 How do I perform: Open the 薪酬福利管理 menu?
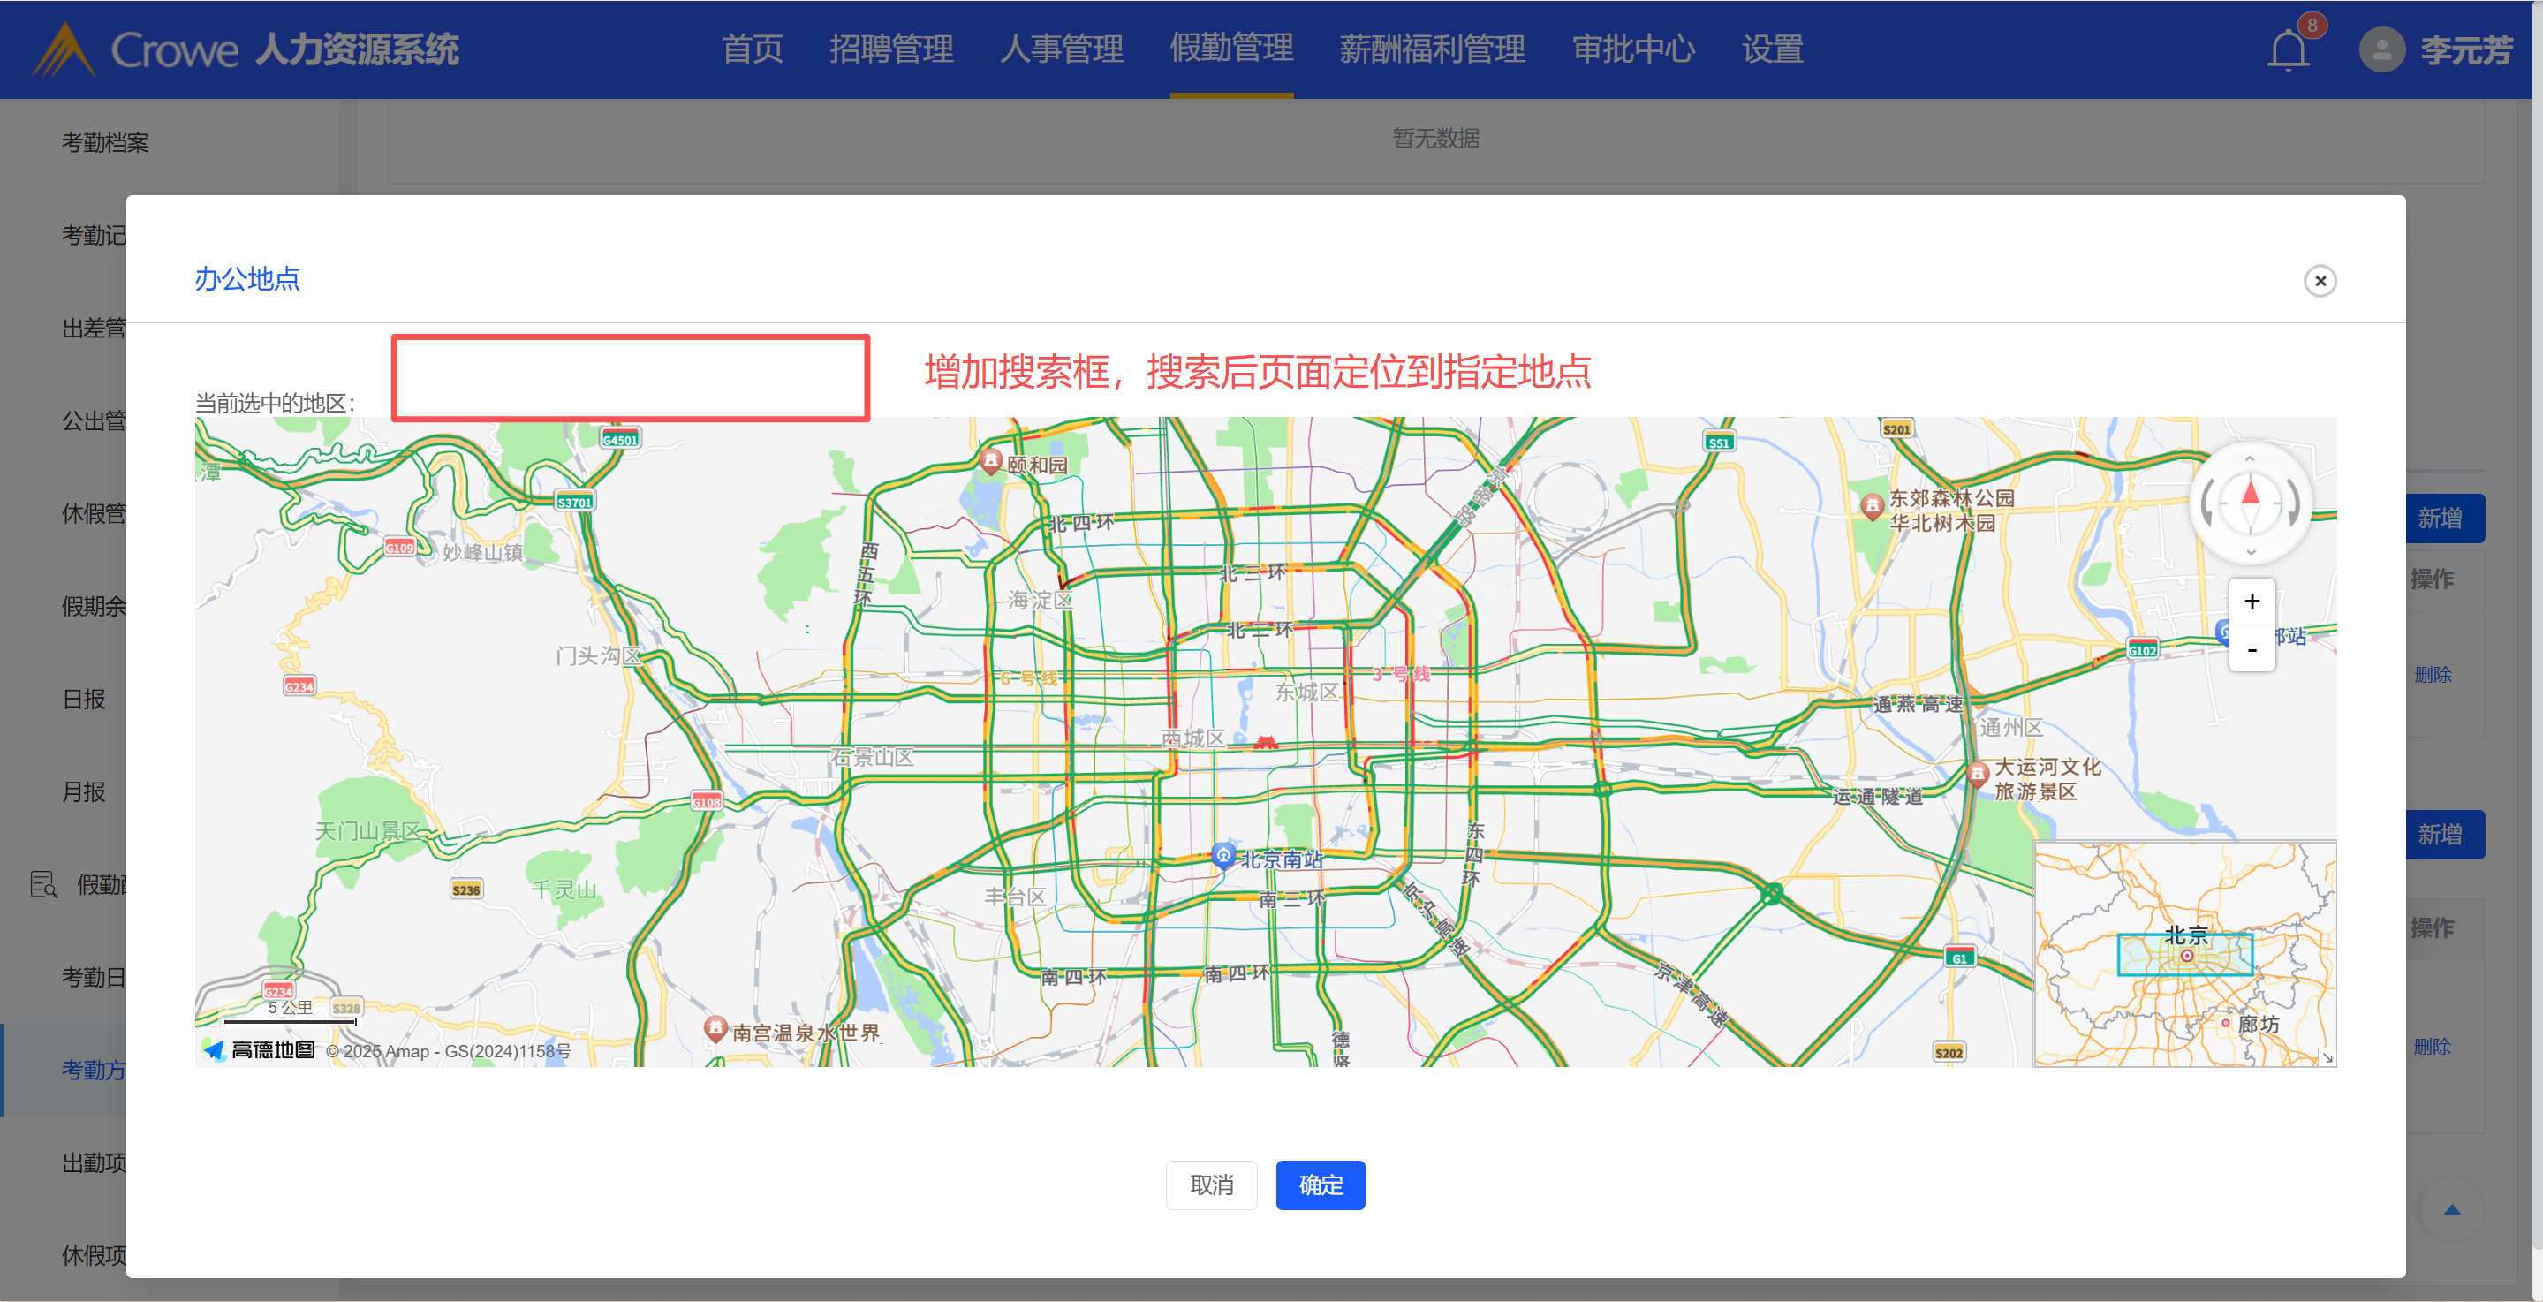coord(1432,49)
